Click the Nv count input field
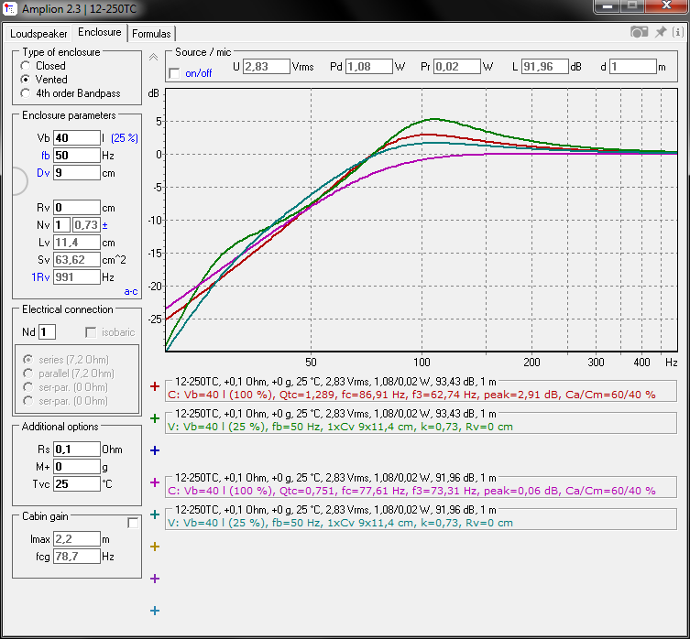The width and height of the screenshot is (690, 639). [x=62, y=225]
